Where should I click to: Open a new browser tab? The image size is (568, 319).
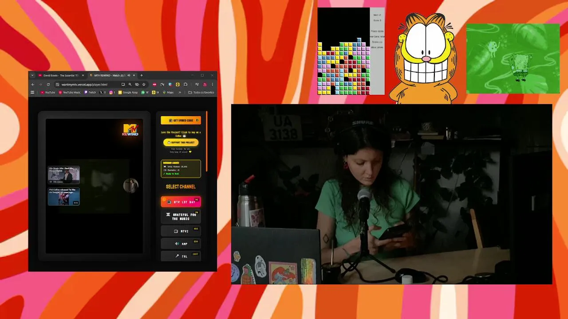point(142,75)
